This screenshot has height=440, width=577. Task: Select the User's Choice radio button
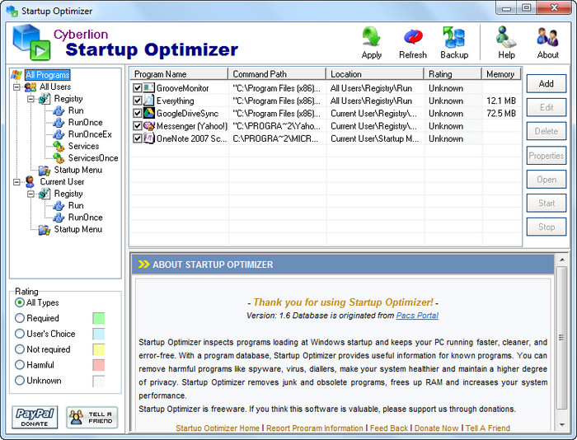point(20,334)
